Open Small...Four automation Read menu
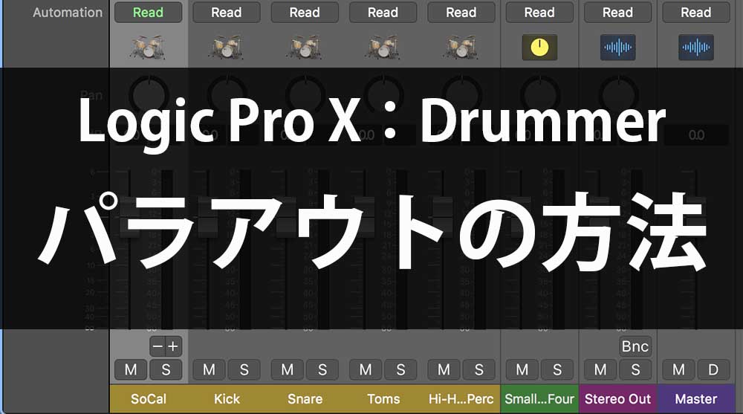Image resolution: width=743 pixels, height=414 pixels. coord(539,13)
